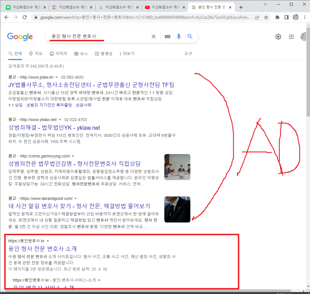Select the 이미지 (Images) search tab
310x294 pixels.
coord(58,54)
